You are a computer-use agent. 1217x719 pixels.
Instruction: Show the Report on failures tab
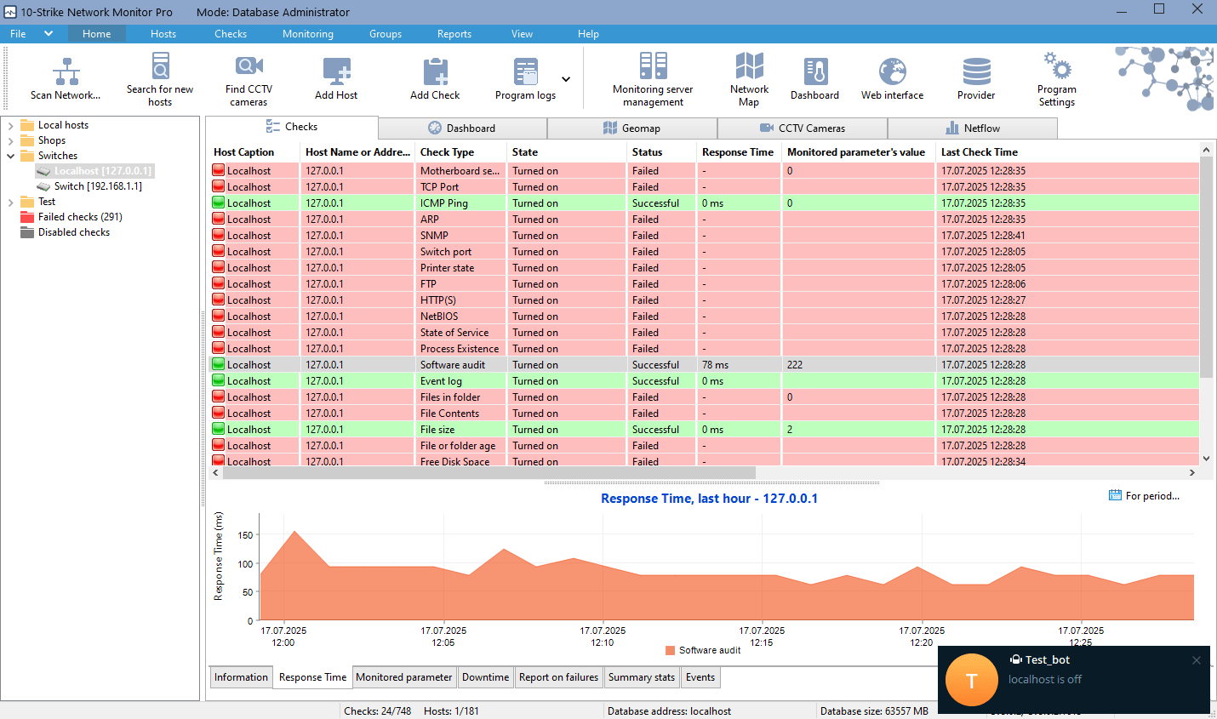pos(558,677)
